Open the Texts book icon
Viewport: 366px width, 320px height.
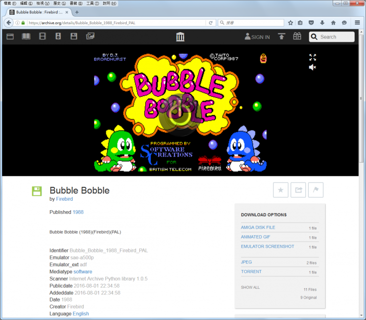pyautogui.click(x=26, y=36)
